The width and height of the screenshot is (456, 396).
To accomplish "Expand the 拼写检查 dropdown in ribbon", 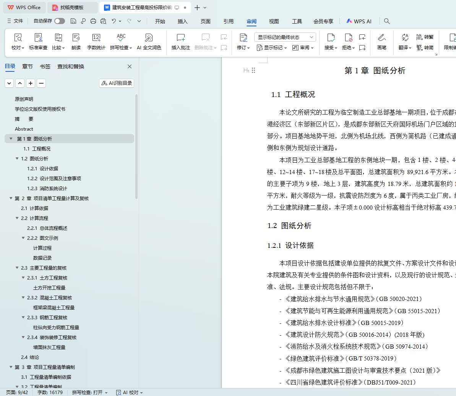I will coord(131,48).
